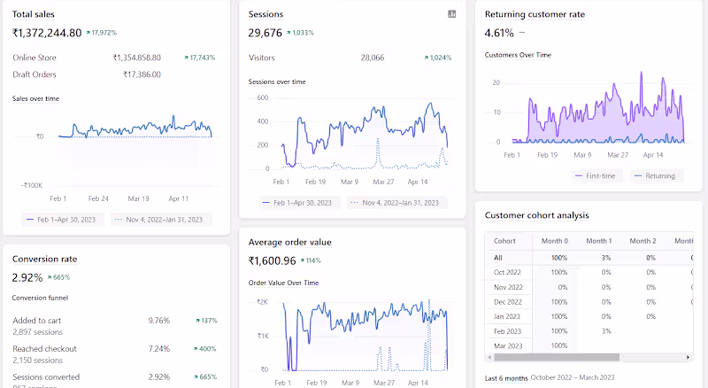
Task: Toggle Nov 4, 2022–Jan 31, 2023 series on Sales chart
Action: (x=158, y=219)
